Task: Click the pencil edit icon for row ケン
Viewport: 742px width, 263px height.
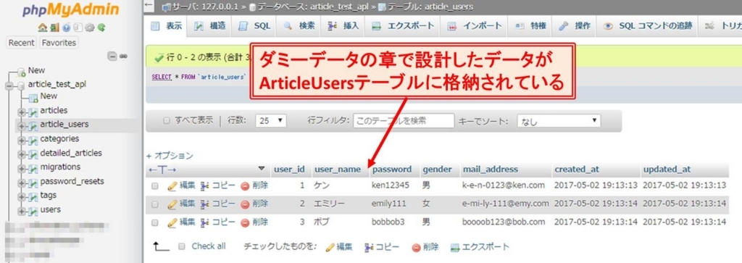Action: pyautogui.click(x=172, y=186)
